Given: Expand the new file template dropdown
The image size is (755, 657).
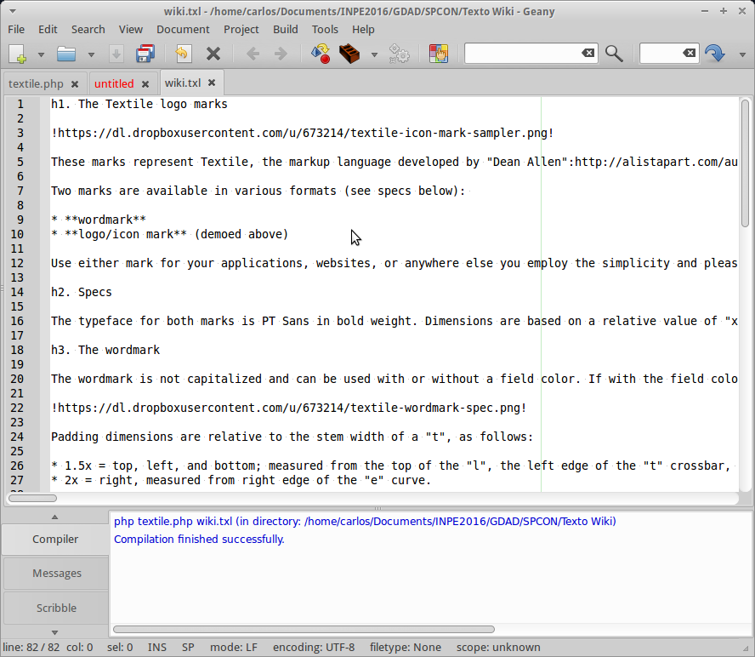Looking at the screenshot, I should click(41, 54).
